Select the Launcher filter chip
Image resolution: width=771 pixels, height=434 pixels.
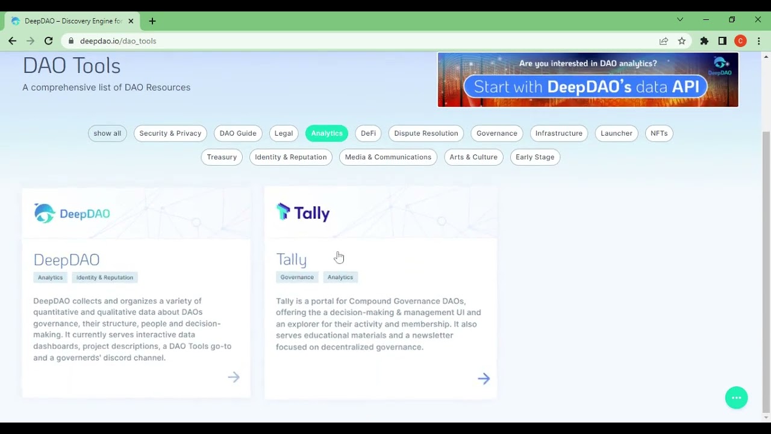(616, 133)
